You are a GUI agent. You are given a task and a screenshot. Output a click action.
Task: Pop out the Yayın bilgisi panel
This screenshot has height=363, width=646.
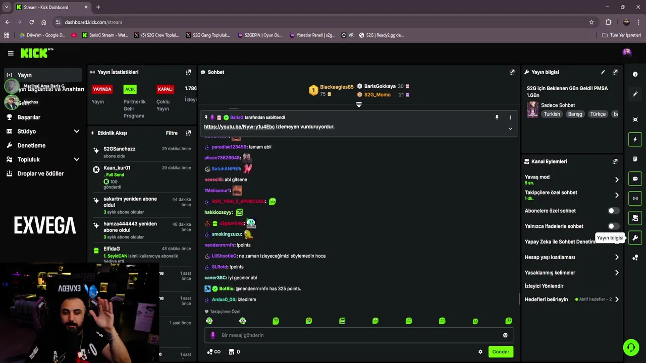pos(615,72)
